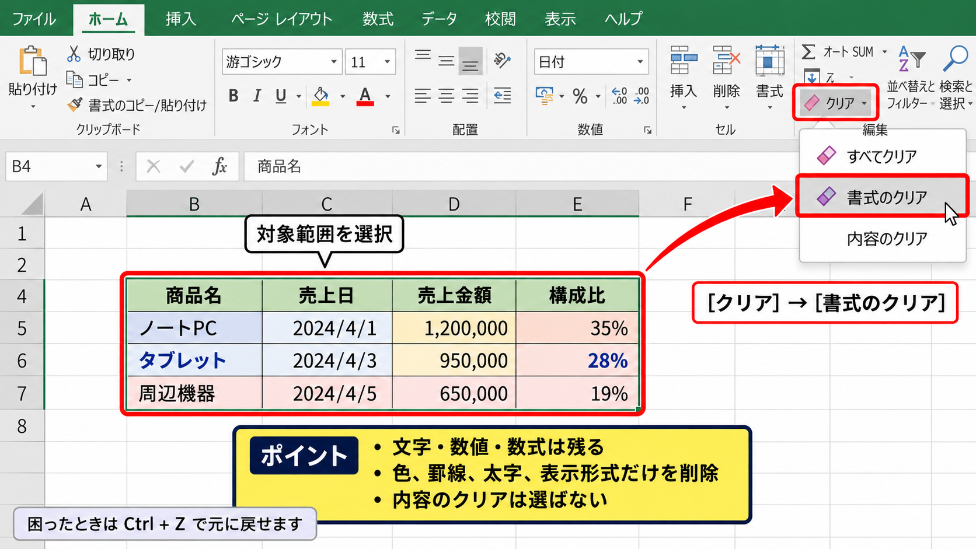Screen dimensions: 976x549
Task: Toggle Underline formatting button
Action: [x=281, y=96]
